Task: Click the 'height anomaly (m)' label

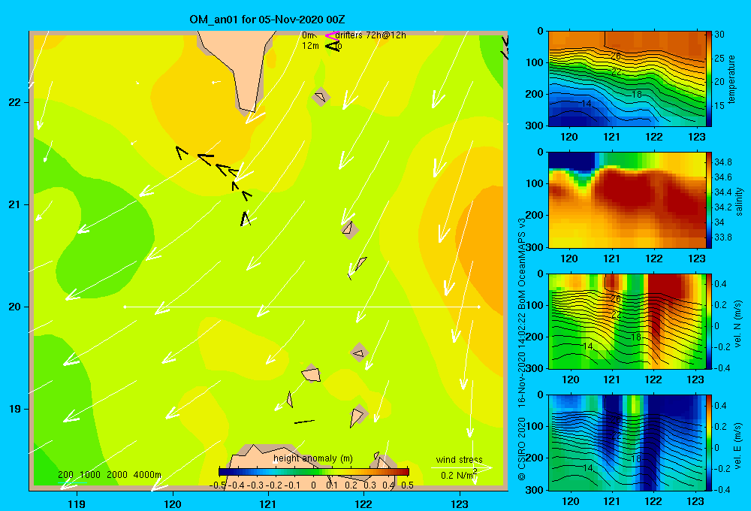Action: 312,458
